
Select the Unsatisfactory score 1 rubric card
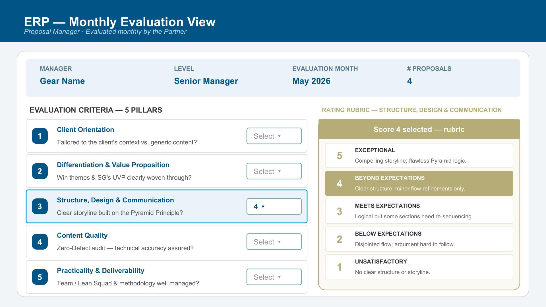click(x=419, y=267)
